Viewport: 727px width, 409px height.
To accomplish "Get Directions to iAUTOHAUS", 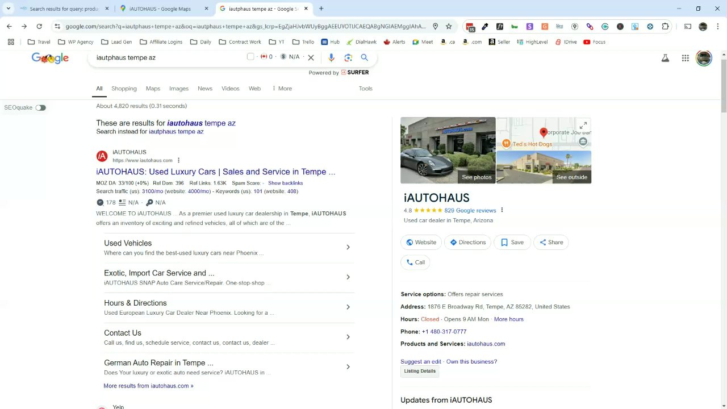I will pyautogui.click(x=468, y=243).
